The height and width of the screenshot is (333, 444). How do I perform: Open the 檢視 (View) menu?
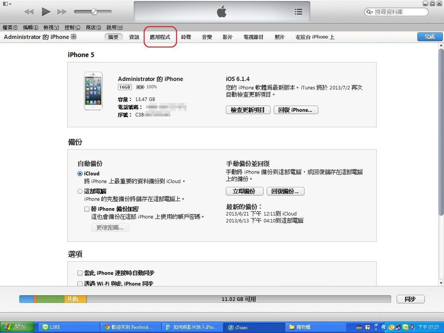[x=51, y=27]
